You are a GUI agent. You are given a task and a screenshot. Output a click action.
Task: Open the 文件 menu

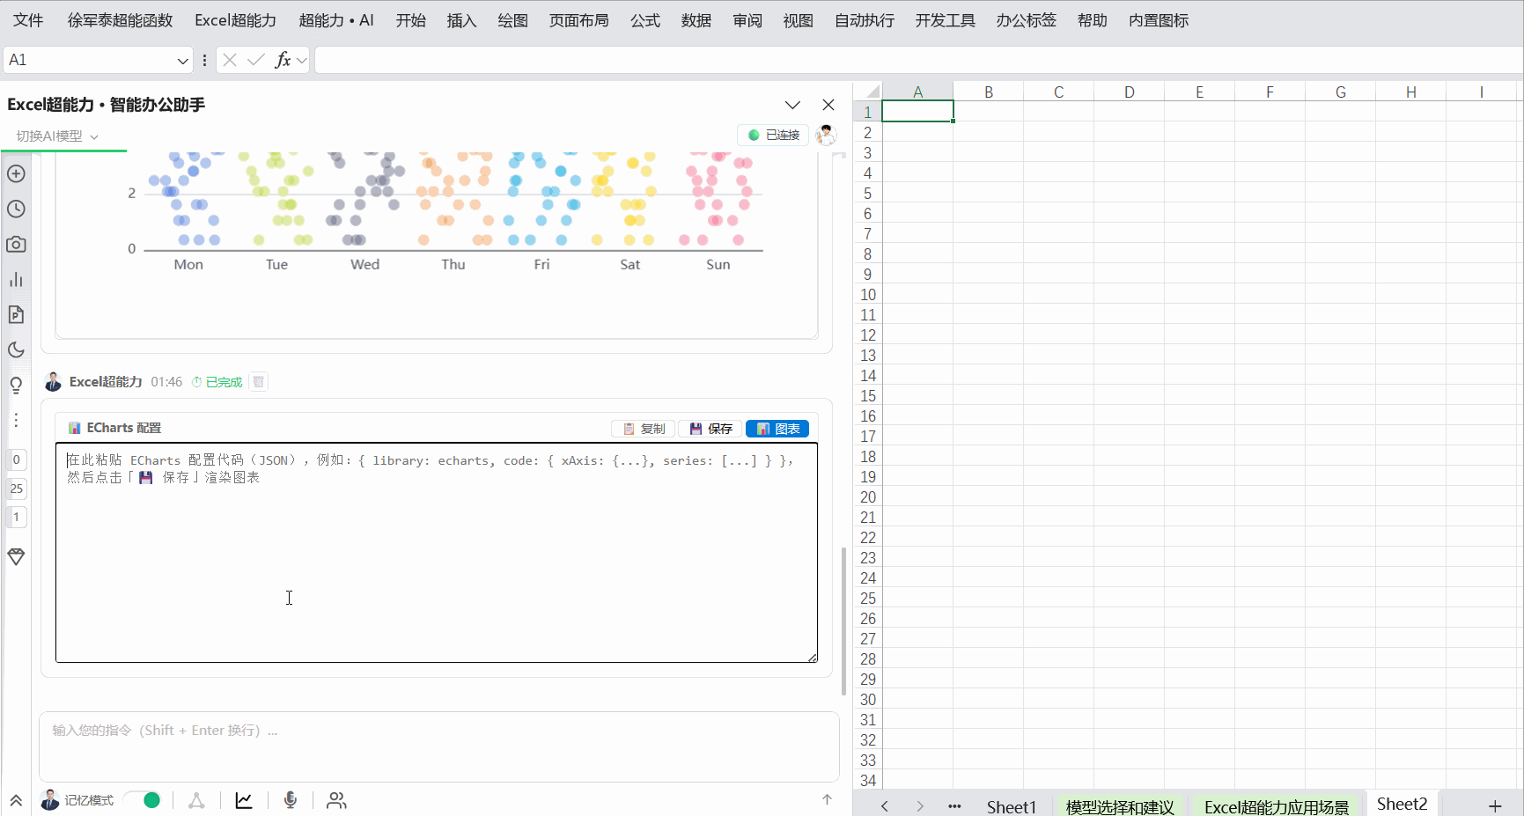28,20
